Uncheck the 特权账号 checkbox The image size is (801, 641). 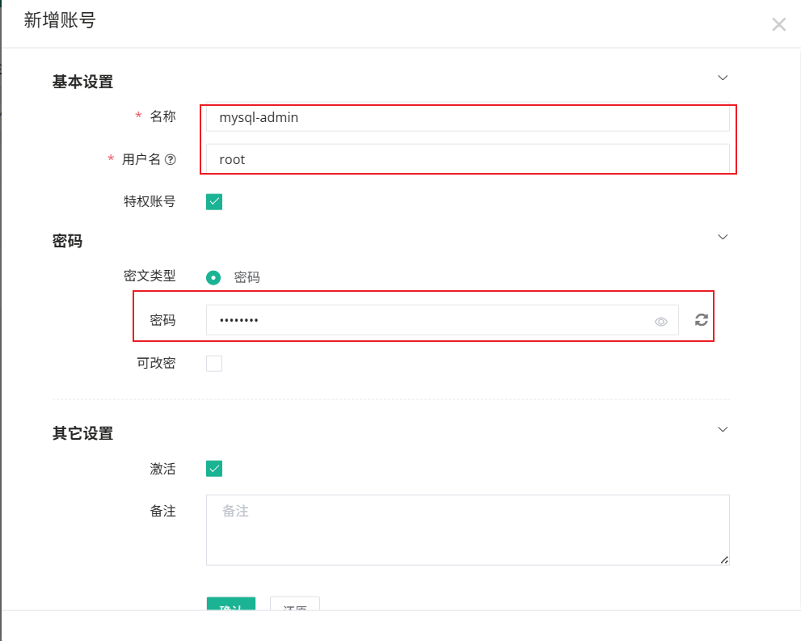[214, 202]
